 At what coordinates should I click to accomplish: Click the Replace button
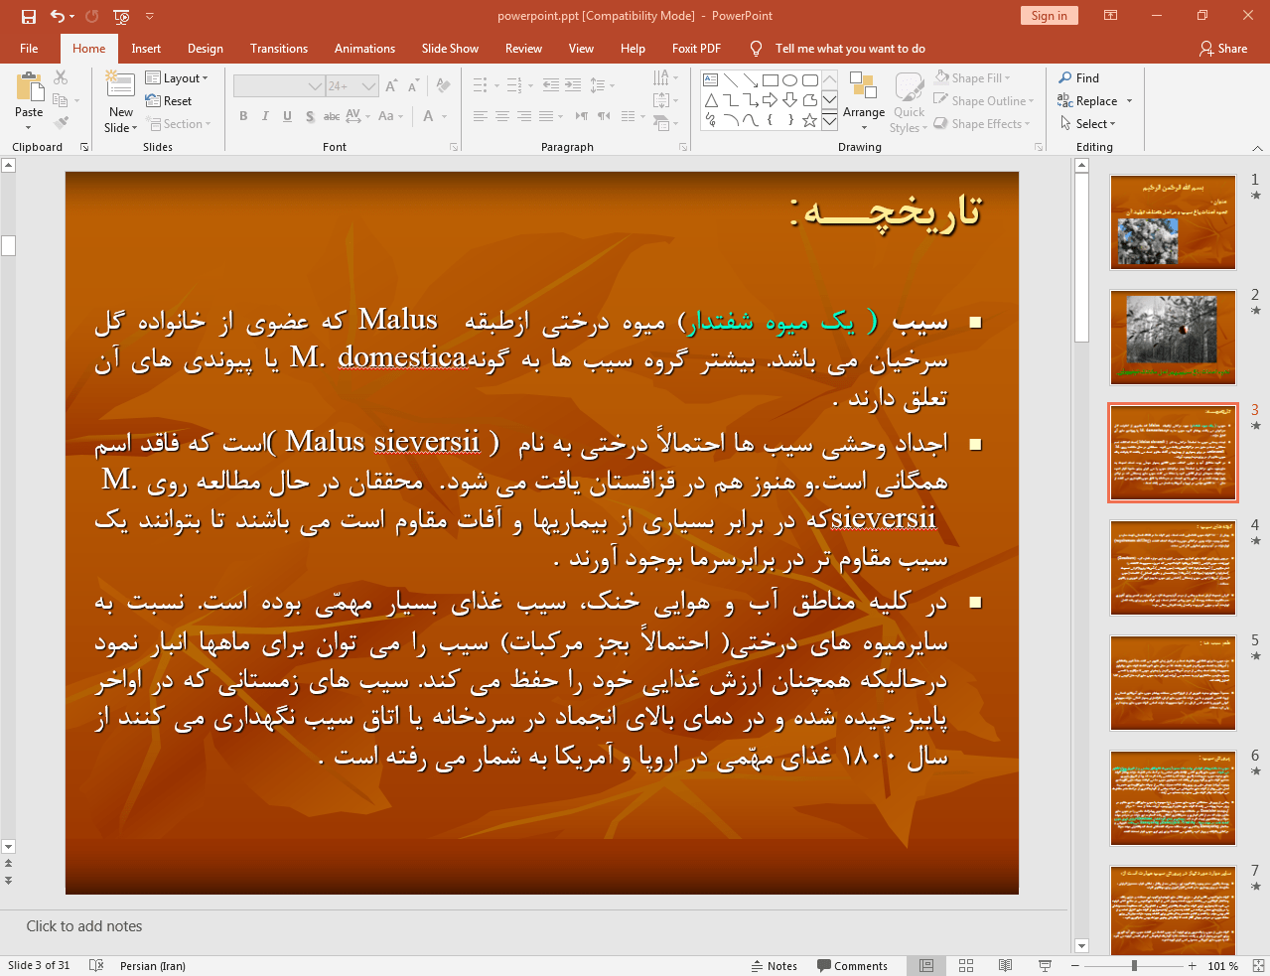coord(1088,101)
